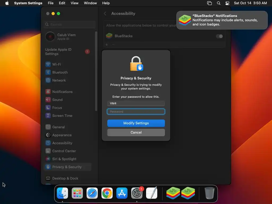Remove application with the minus button
The width and height of the screenshot is (272, 204).
pyautogui.click(x=113, y=45)
